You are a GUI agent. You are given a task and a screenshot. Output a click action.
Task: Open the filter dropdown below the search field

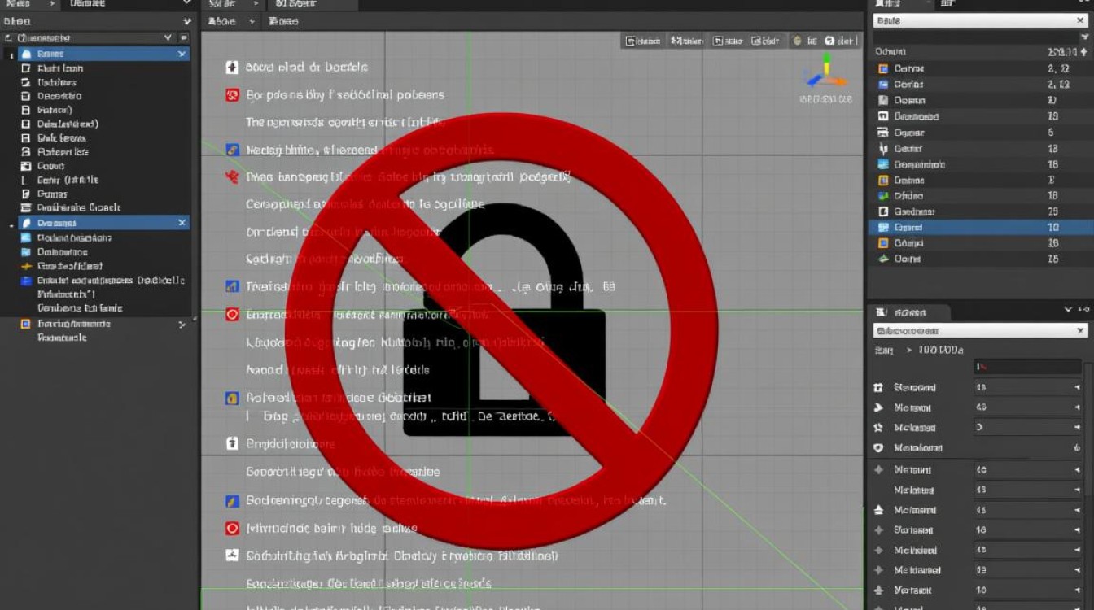[x=1083, y=37]
